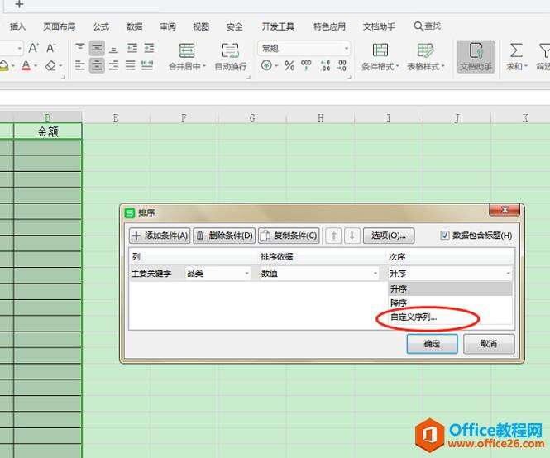Apply the red font color A icon
Image resolution: width=550 pixels, height=458 pixels.
(26, 65)
